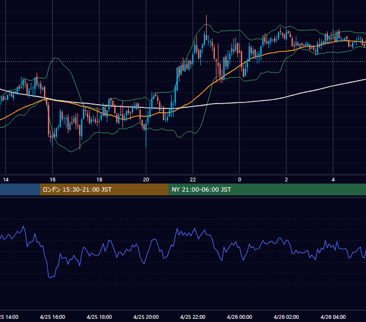The width and height of the screenshot is (366, 322).
Task: Click the 4/25 16:00 label on the indicator axis
Action: (x=53, y=317)
